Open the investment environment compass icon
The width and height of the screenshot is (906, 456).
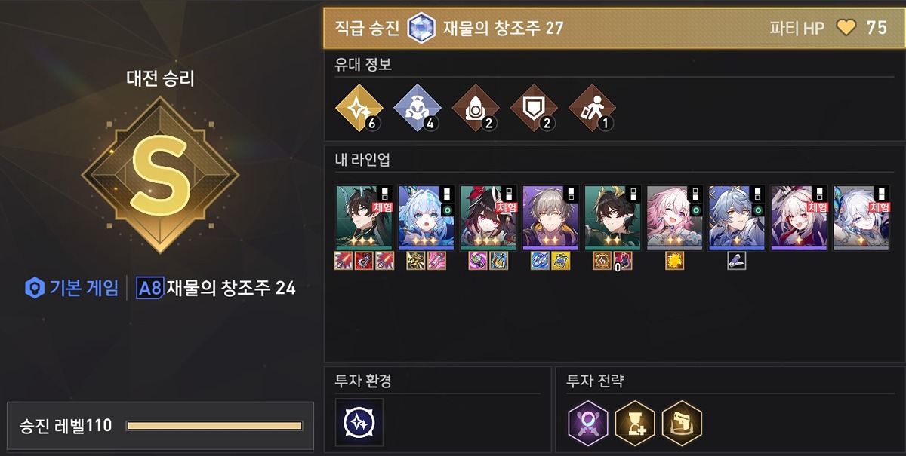point(359,422)
